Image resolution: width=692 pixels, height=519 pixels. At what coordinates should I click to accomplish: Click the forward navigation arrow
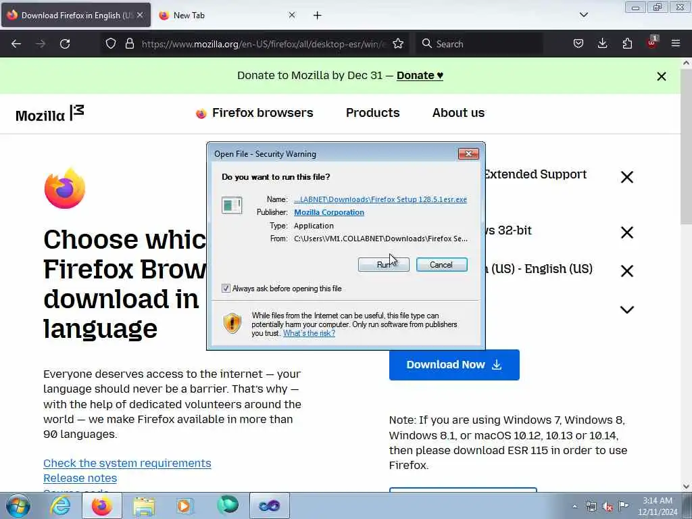point(41,44)
